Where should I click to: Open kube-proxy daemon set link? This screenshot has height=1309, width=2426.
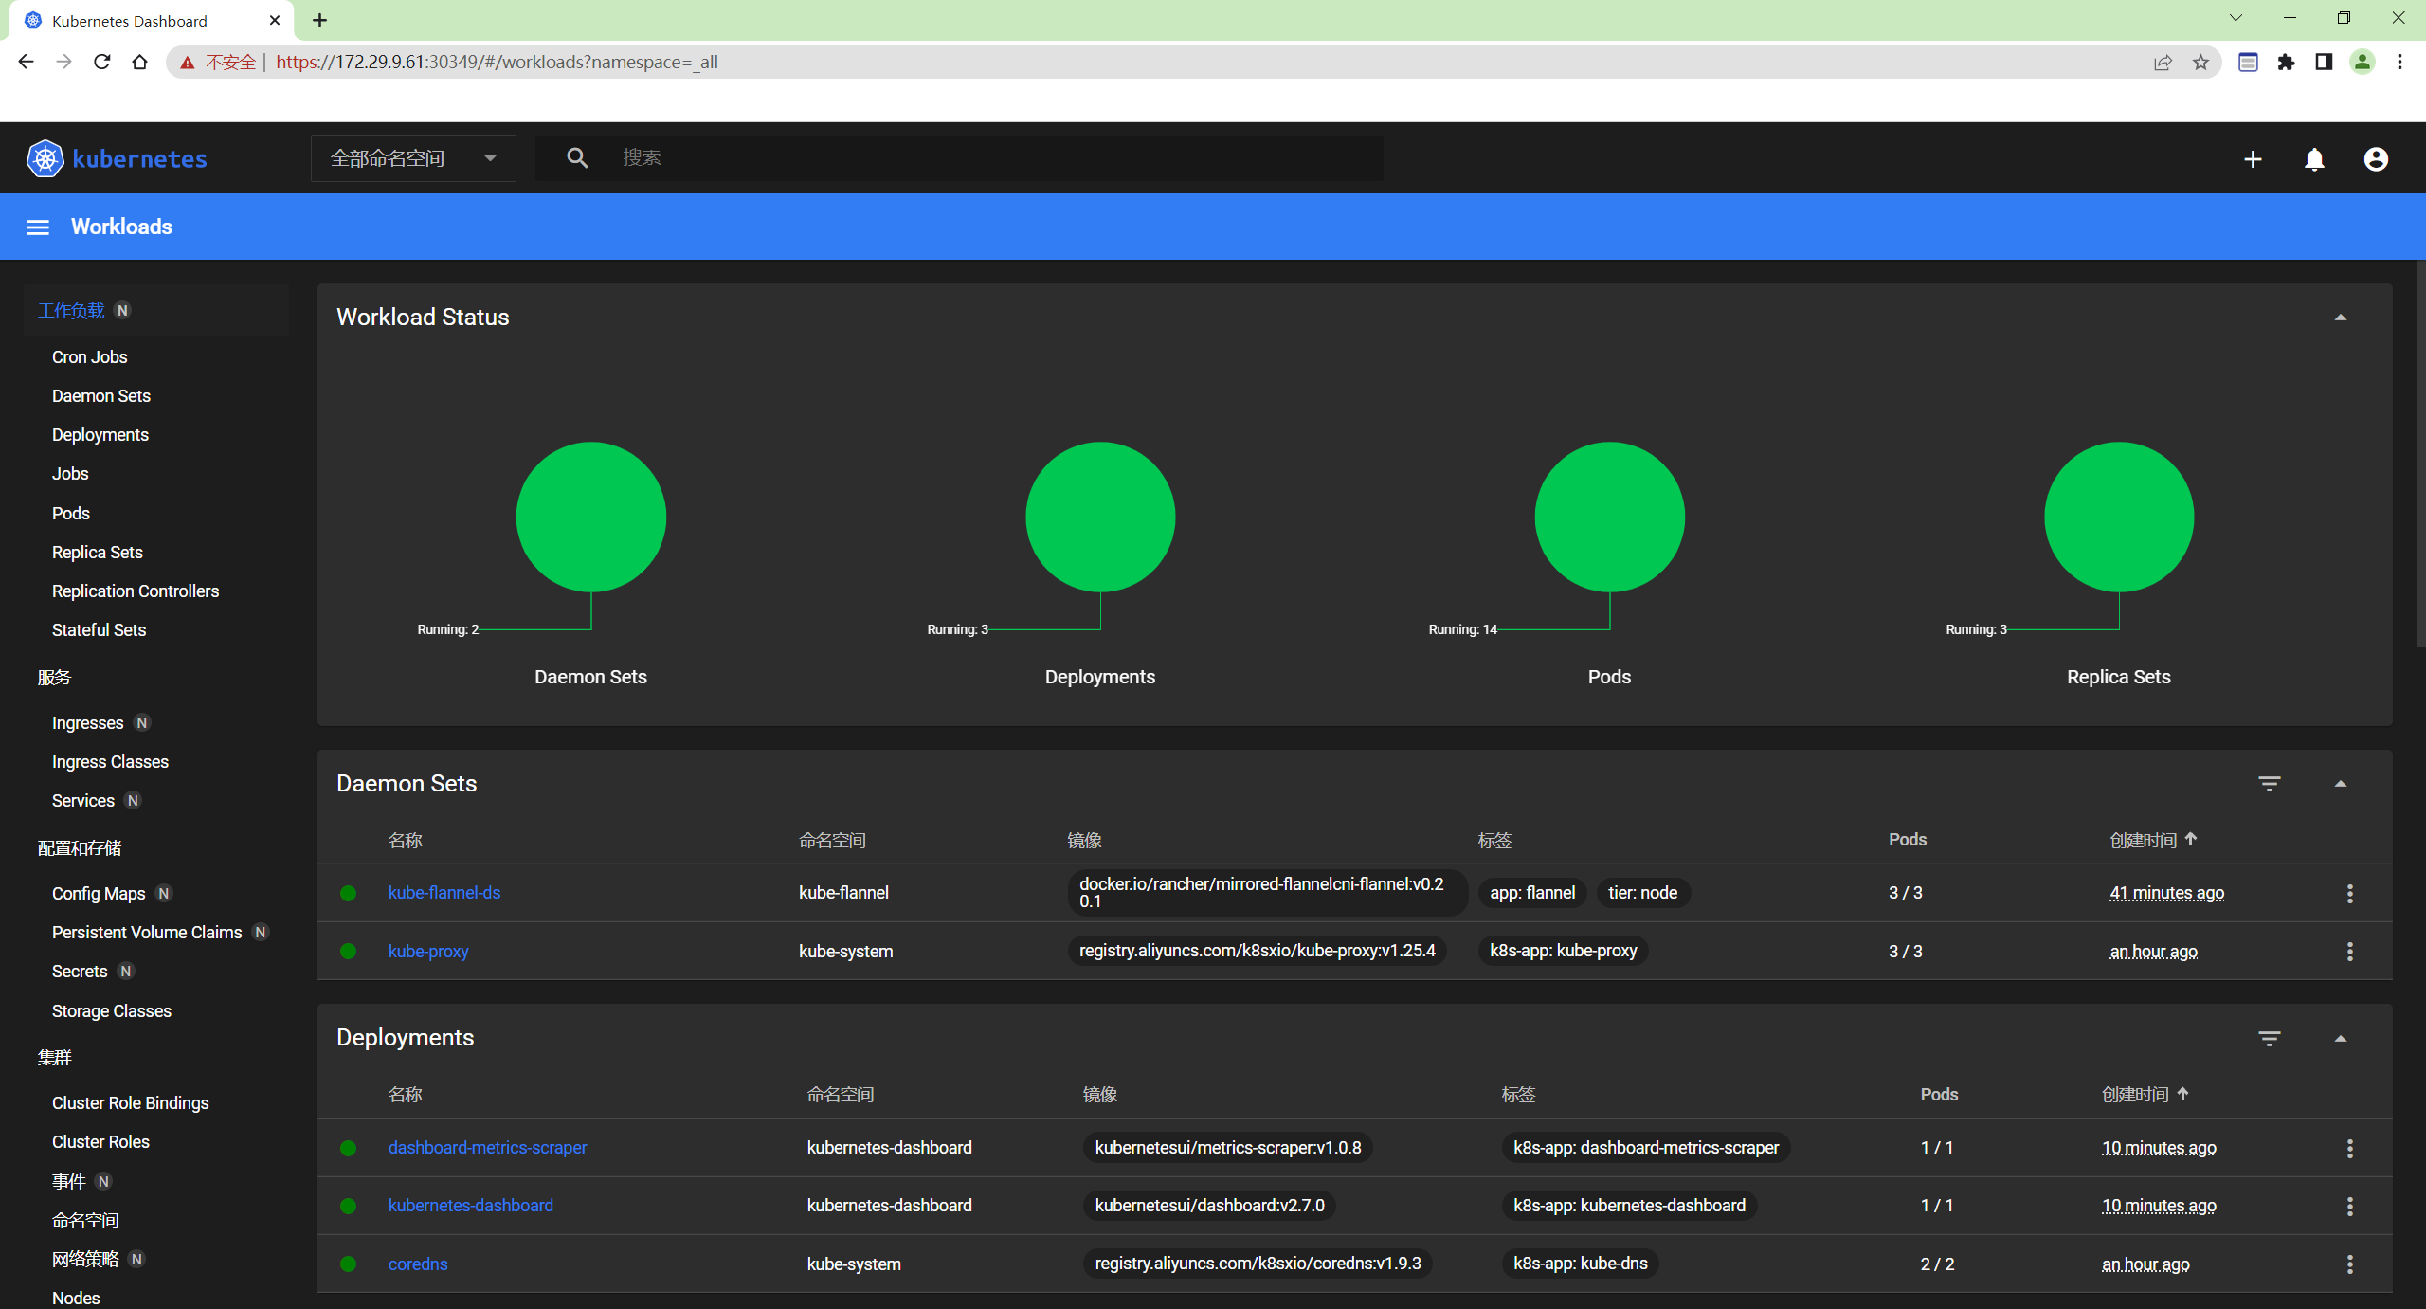pyautogui.click(x=428, y=952)
